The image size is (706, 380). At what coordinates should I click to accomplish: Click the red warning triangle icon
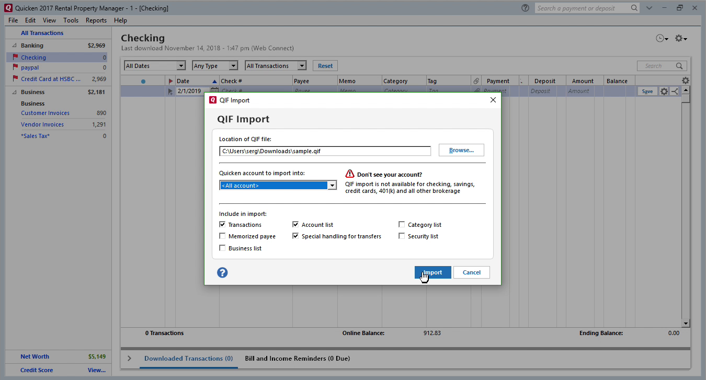(x=350, y=174)
